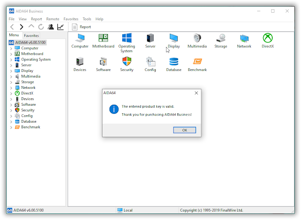
Task: Click 'AIDA64 v6.00.5100' in status bar
Action: point(28,210)
